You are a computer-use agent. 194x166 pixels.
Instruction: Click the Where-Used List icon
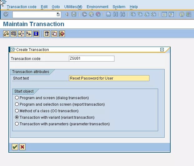(14, 34)
